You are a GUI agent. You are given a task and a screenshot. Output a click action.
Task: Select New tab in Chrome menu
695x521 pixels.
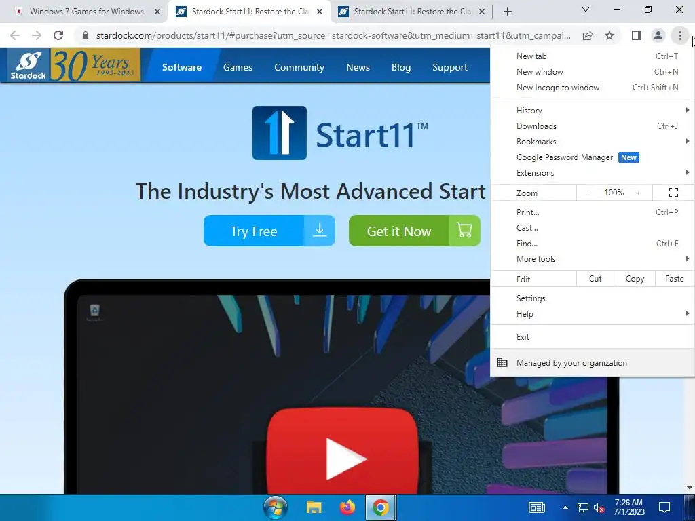pos(593,56)
